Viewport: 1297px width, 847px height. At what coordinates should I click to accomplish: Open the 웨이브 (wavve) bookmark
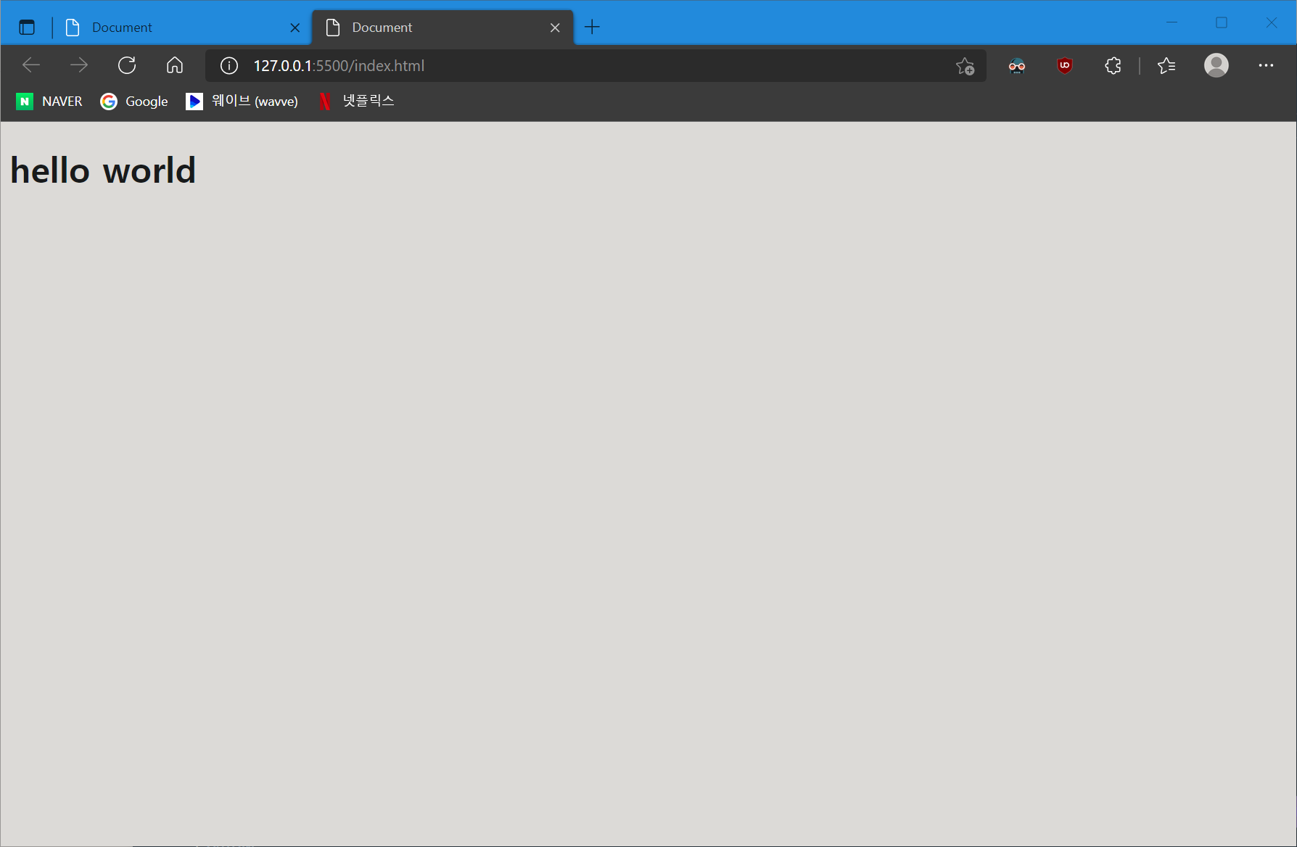pyautogui.click(x=242, y=102)
